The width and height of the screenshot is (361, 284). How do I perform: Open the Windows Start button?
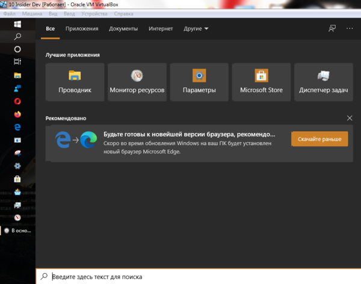[x=17, y=24]
